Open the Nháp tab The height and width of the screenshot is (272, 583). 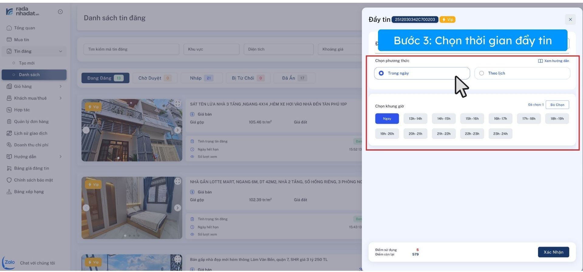pos(201,78)
